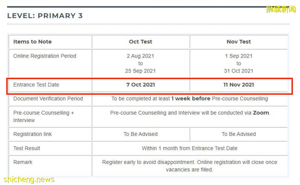The height and width of the screenshot is (185, 300).
Task: Click the Nov Test column header
Action: click(x=239, y=42)
